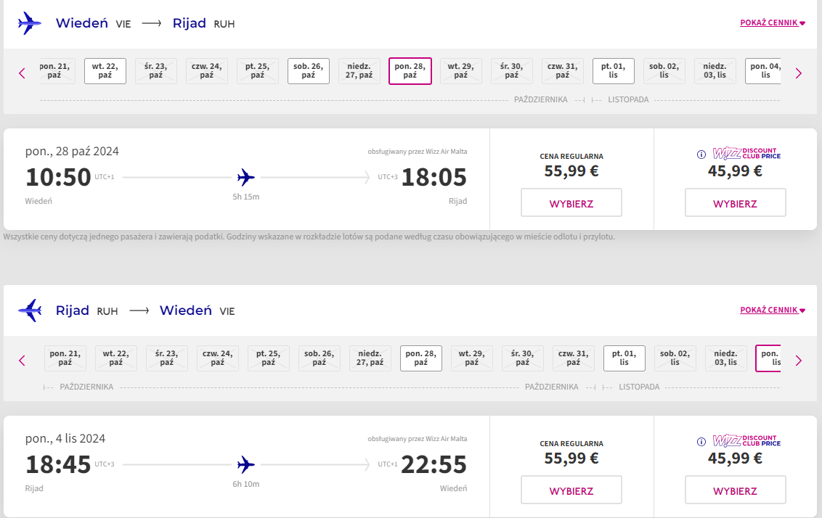Select outbound date pt. 01 lis
822x518 pixels.
[614, 70]
